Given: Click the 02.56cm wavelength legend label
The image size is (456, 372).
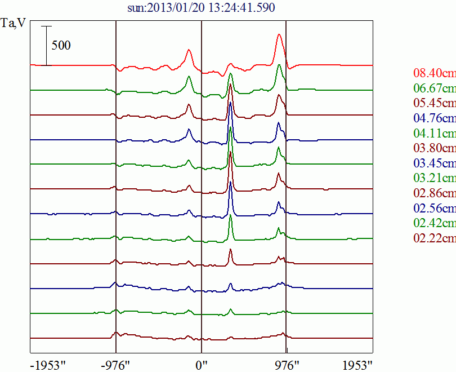Looking at the screenshot, I should click(x=435, y=208).
